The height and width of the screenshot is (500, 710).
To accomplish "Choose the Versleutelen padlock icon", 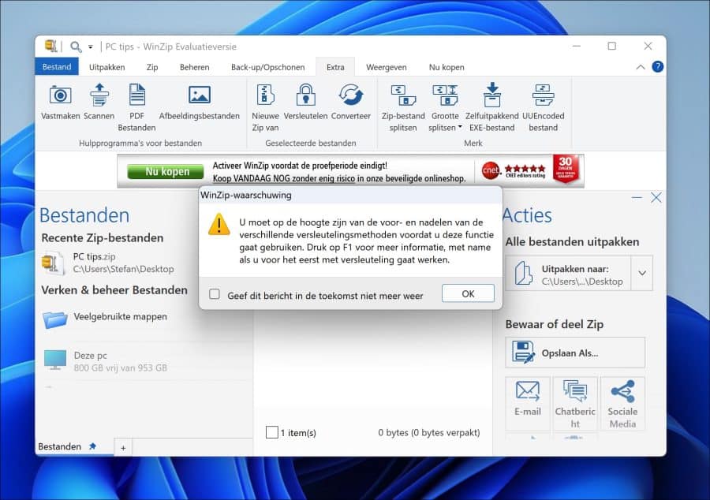I will (x=305, y=95).
